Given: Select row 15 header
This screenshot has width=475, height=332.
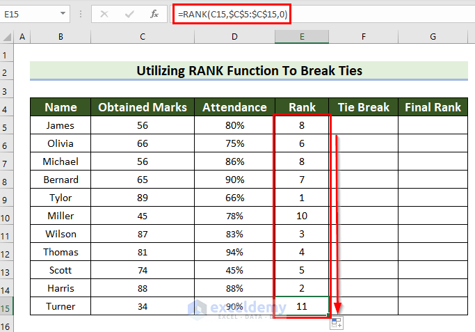Looking at the screenshot, I should [7, 306].
